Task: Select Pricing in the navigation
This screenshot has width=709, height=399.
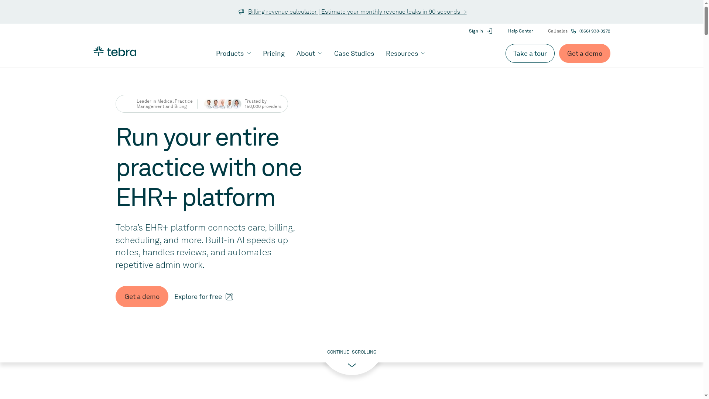Action: coord(274,53)
